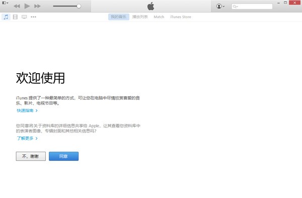Focus the search input field
The image size is (302, 198).
(x=252, y=7)
